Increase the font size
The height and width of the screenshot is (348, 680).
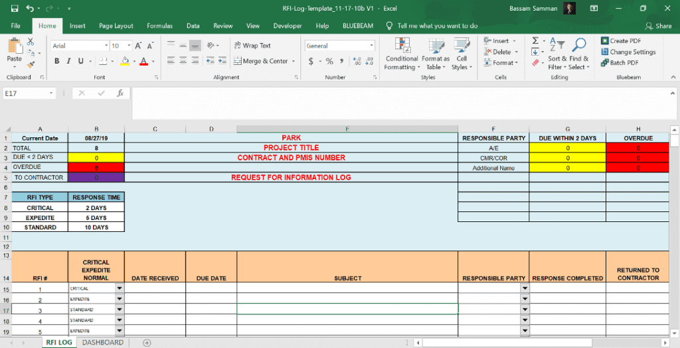tap(138, 46)
